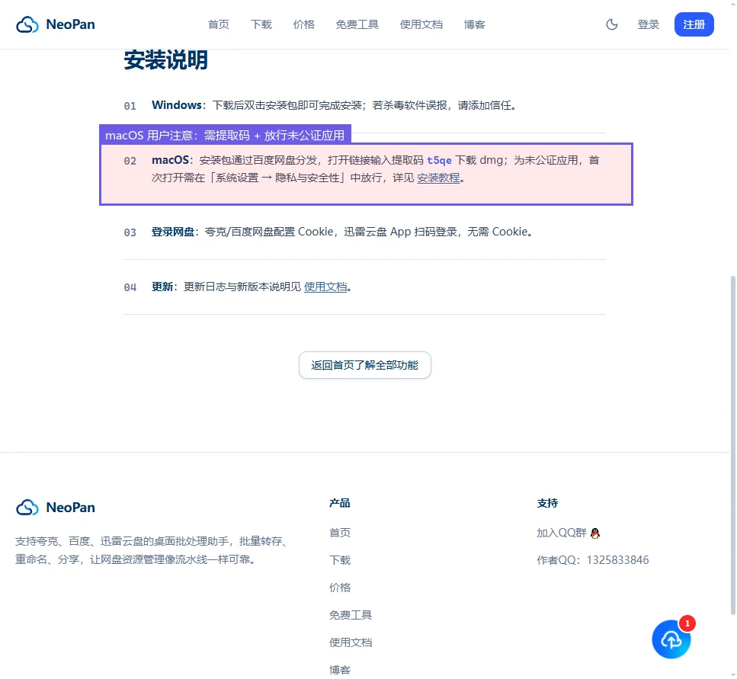Click the page vertical scrollbar
This screenshot has width=737, height=679.
click(732, 444)
